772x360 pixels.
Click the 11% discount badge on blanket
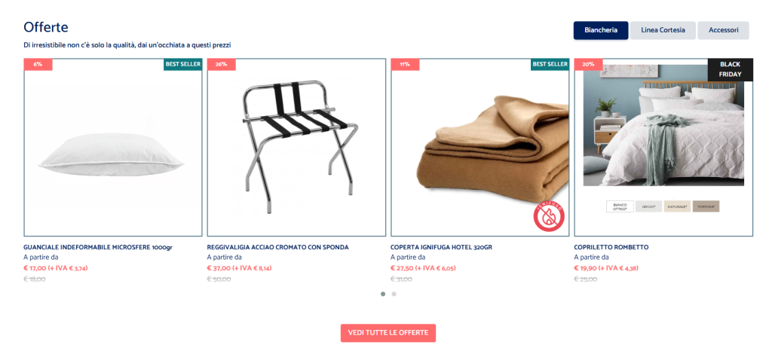tap(405, 65)
